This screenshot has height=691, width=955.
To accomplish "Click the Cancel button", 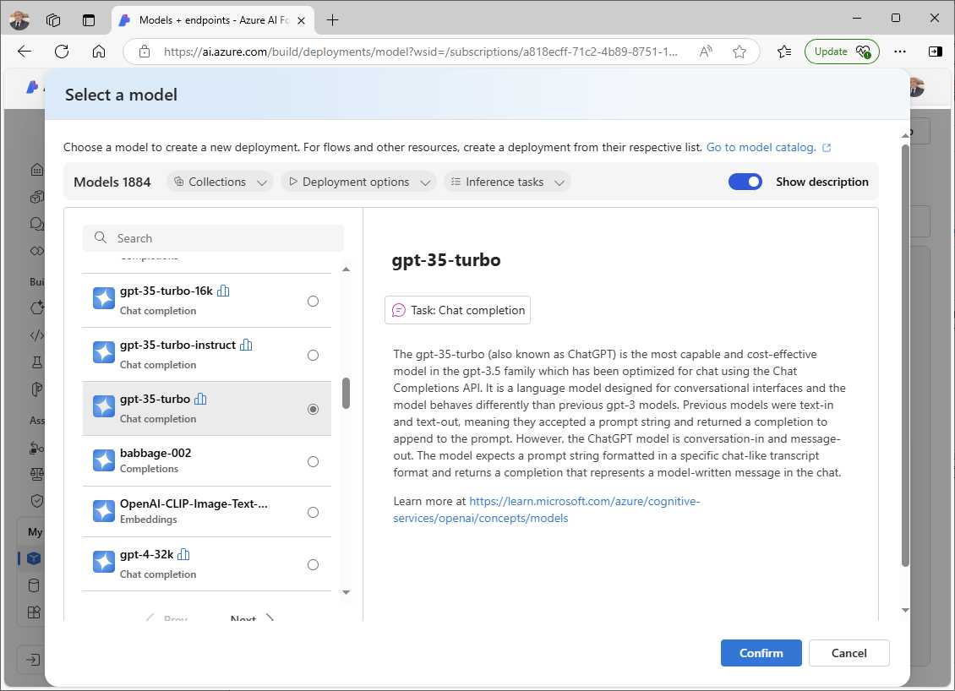I will pyautogui.click(x=849, y=653).
